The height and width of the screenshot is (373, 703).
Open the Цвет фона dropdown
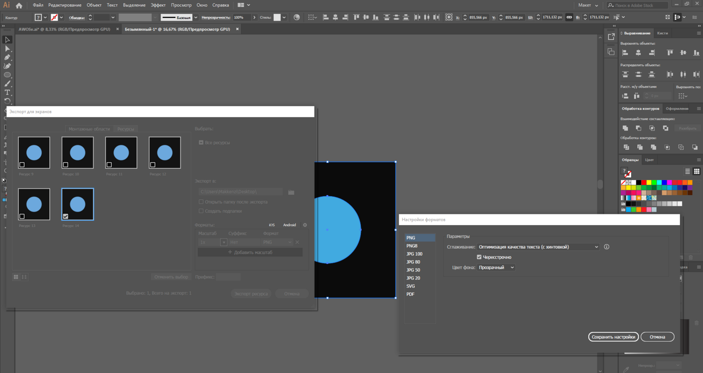[x=496, y=267]
